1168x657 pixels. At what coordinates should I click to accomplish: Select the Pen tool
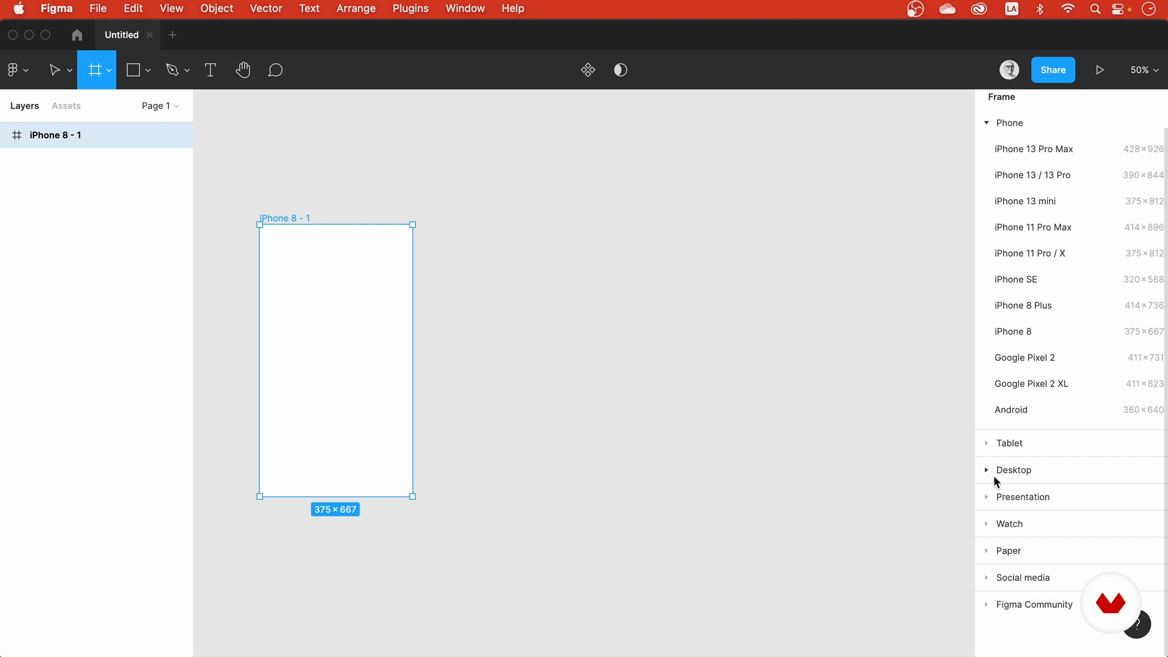172,70
